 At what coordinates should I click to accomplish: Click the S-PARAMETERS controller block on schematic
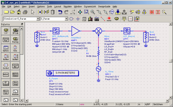63,73
